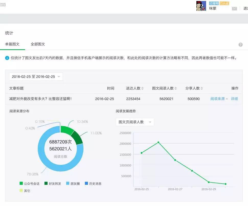This screenshot has width=248, height=206.
Task: Toggle 公众号会话 legend item
Action: pos(30,184)
